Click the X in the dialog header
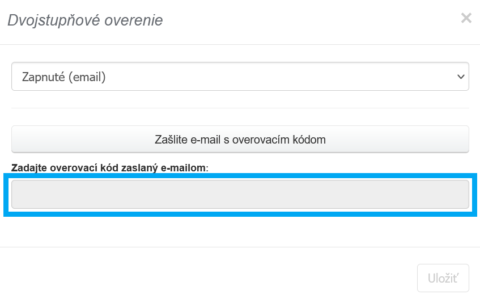Viewport: 480px width, 303px height. [x=466, y=18]
